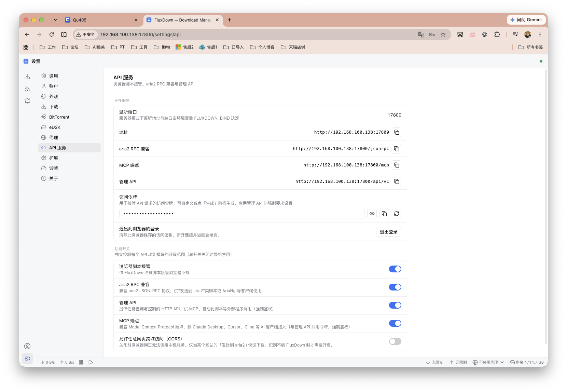Switch to Qu405 browser tab
This screenshot has width=567, height=392.
click(101, 20)
